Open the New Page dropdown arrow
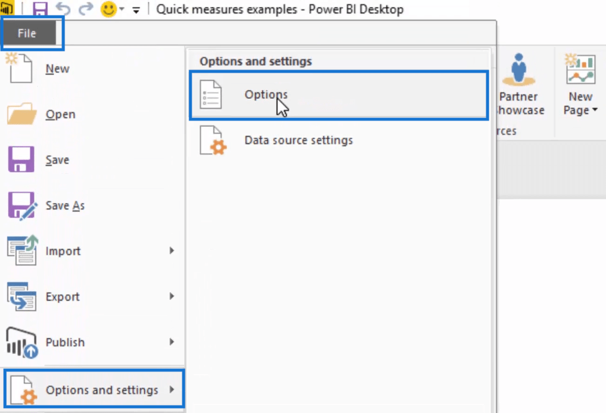 point(595,110)
